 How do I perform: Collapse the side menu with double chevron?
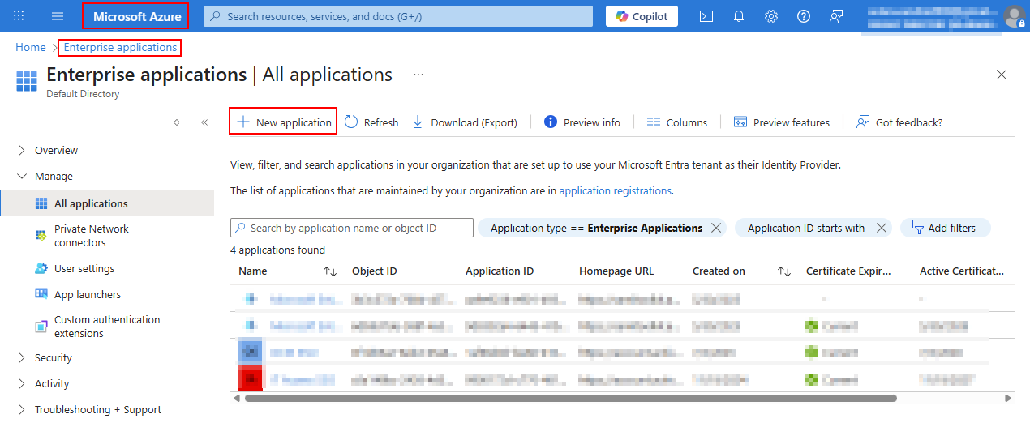204,122
